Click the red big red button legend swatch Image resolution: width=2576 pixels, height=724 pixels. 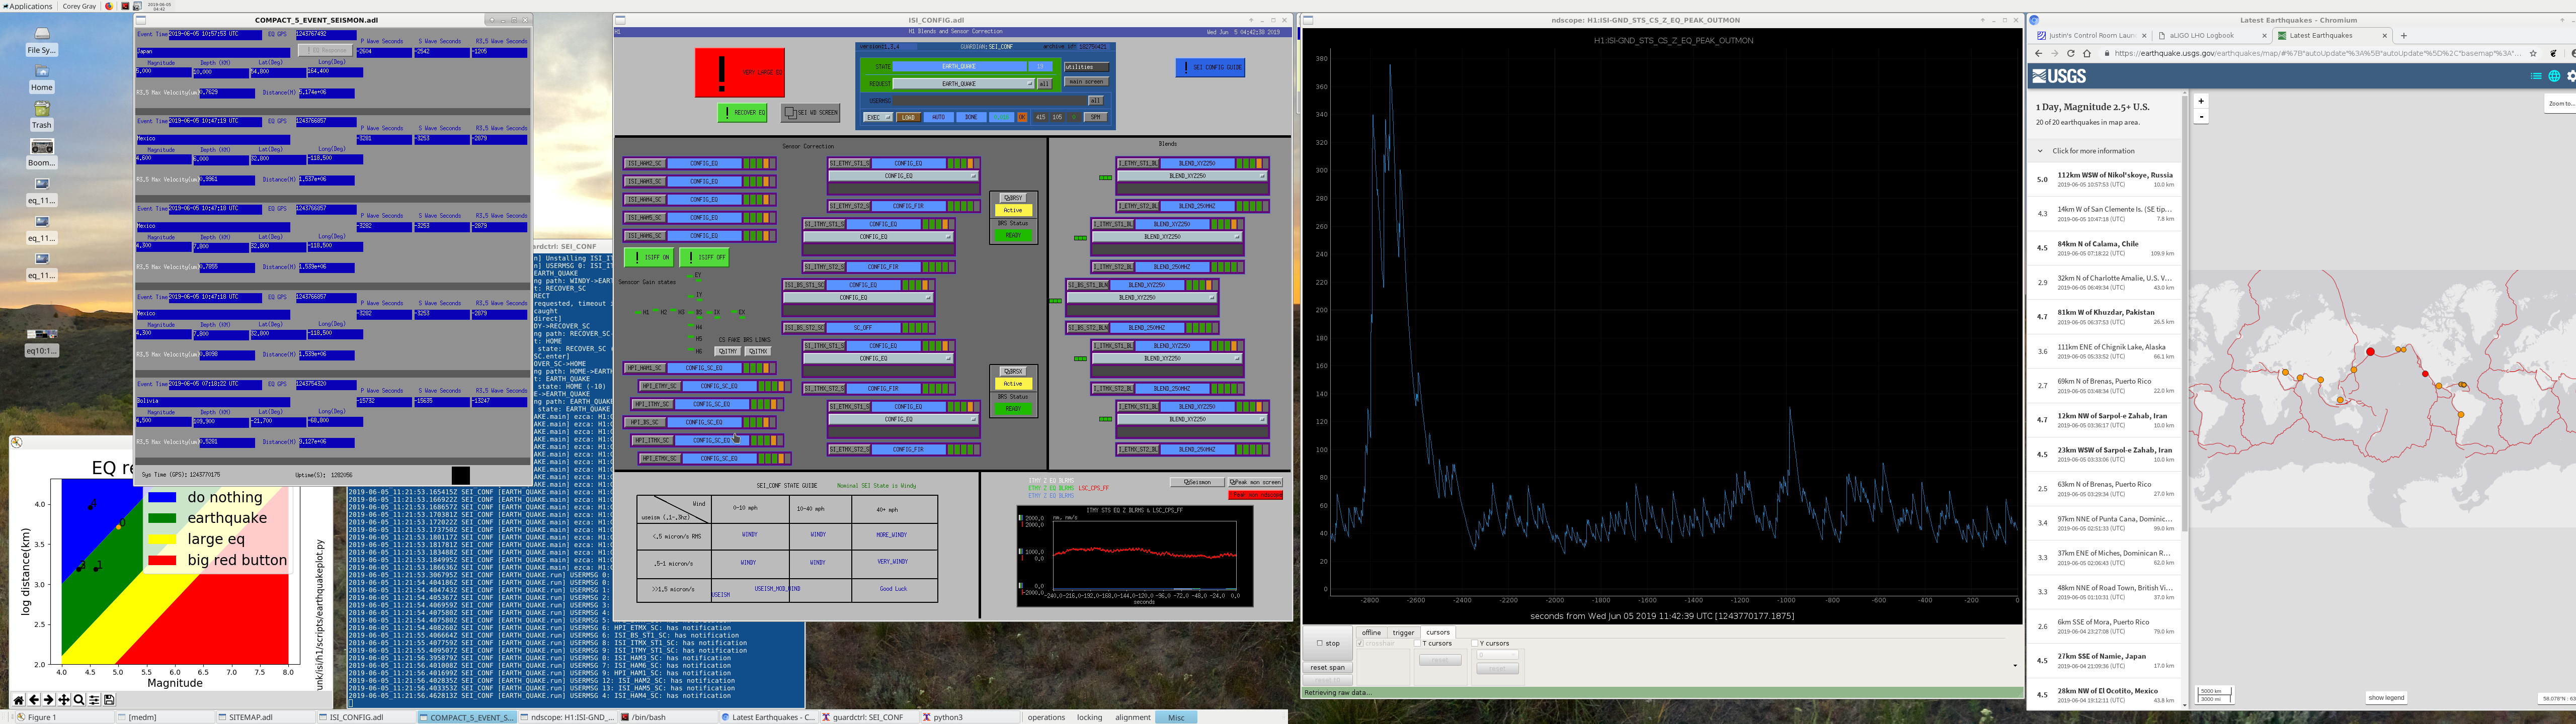point(162,560)
